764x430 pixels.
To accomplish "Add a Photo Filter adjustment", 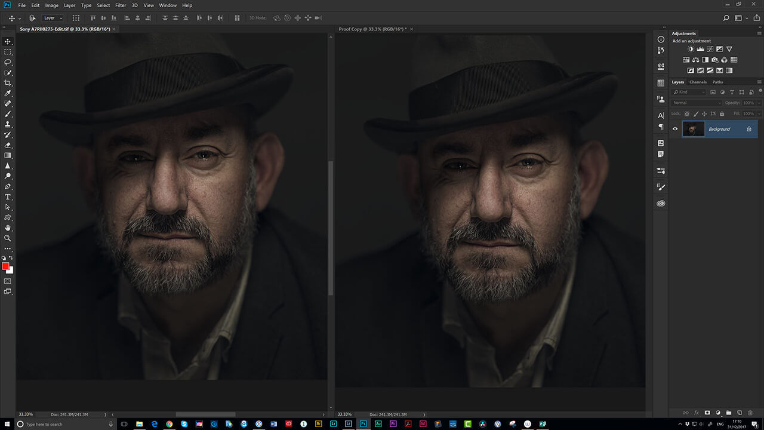I will pos(714,60).
